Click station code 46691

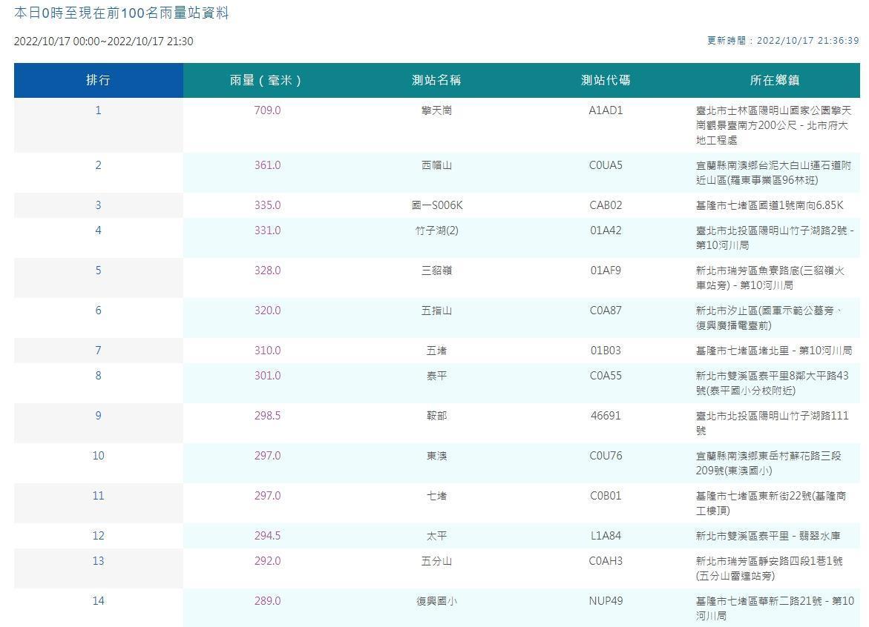click(606, 416)
